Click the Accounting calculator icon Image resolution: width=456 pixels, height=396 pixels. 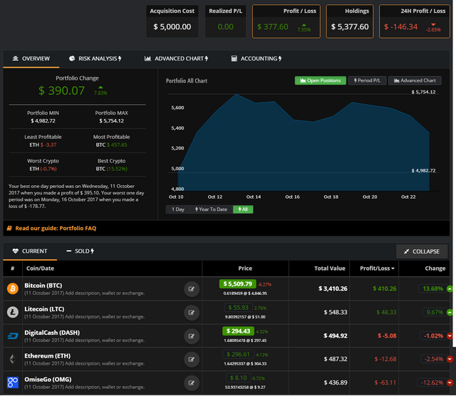(234, 58)
